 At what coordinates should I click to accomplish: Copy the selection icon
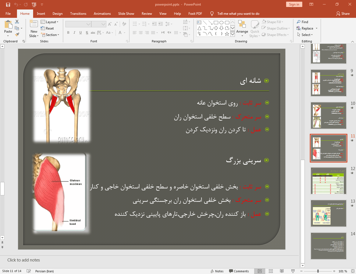(17, 28)
